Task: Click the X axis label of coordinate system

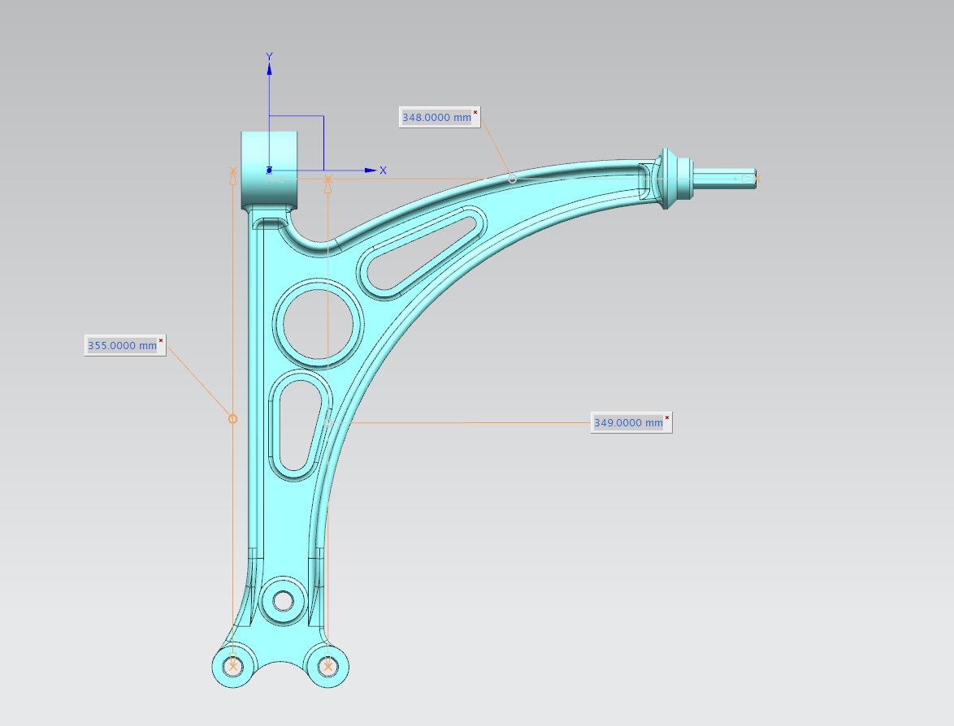Action: pyautogui.click(x=383, y=171)
